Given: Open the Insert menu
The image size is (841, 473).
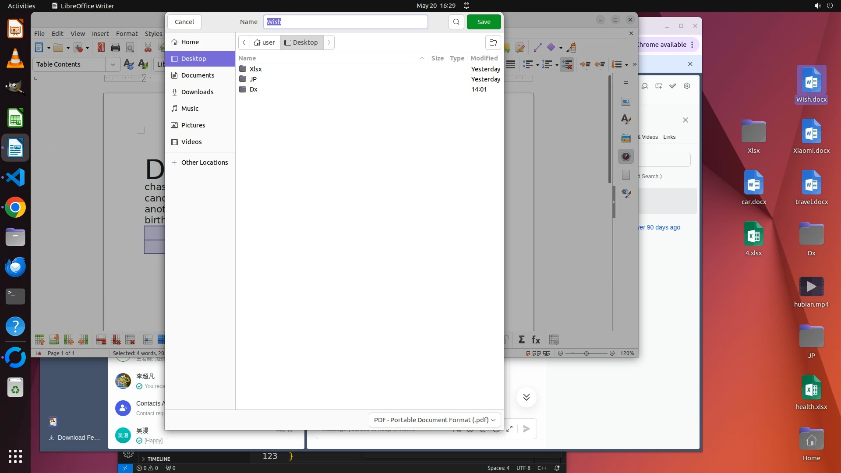Looking at the screenshot, I should pyautogui.click(x=100, y=34).
